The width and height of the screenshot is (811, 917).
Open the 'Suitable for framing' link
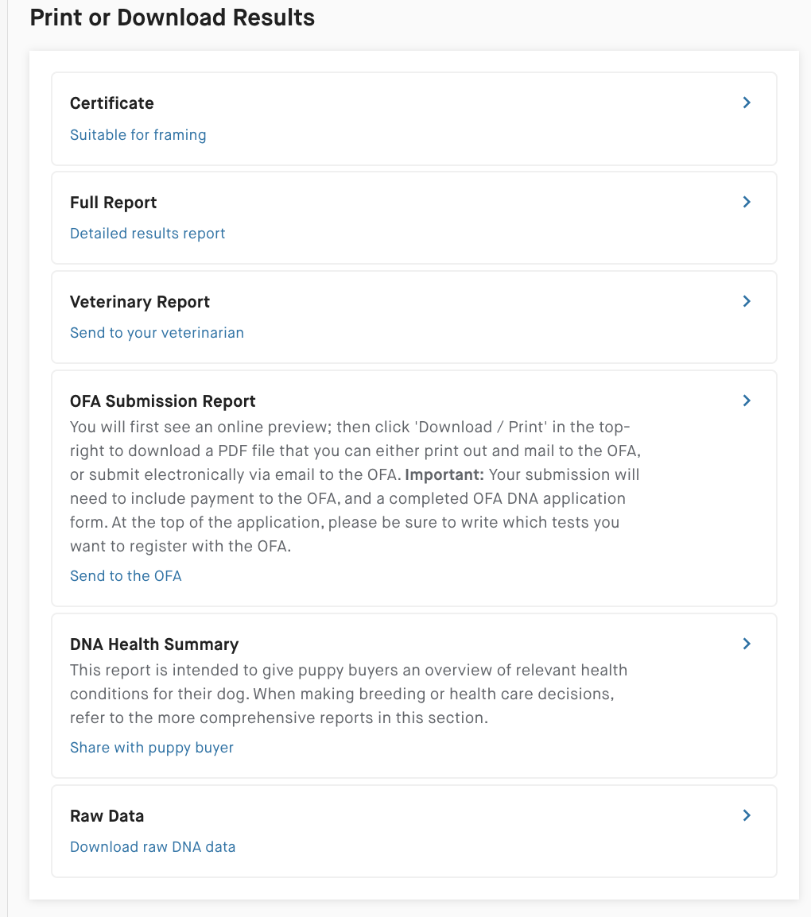tap(138, 135)
